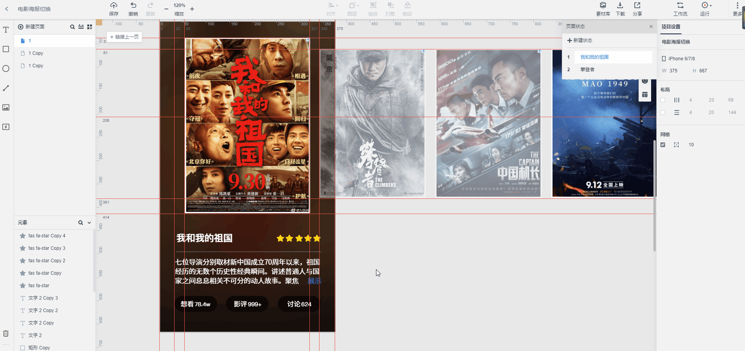The height and width of the screenshot is (351, 745).
Task: Click the 链接上一页 link button
Action: tap(125, 37)
